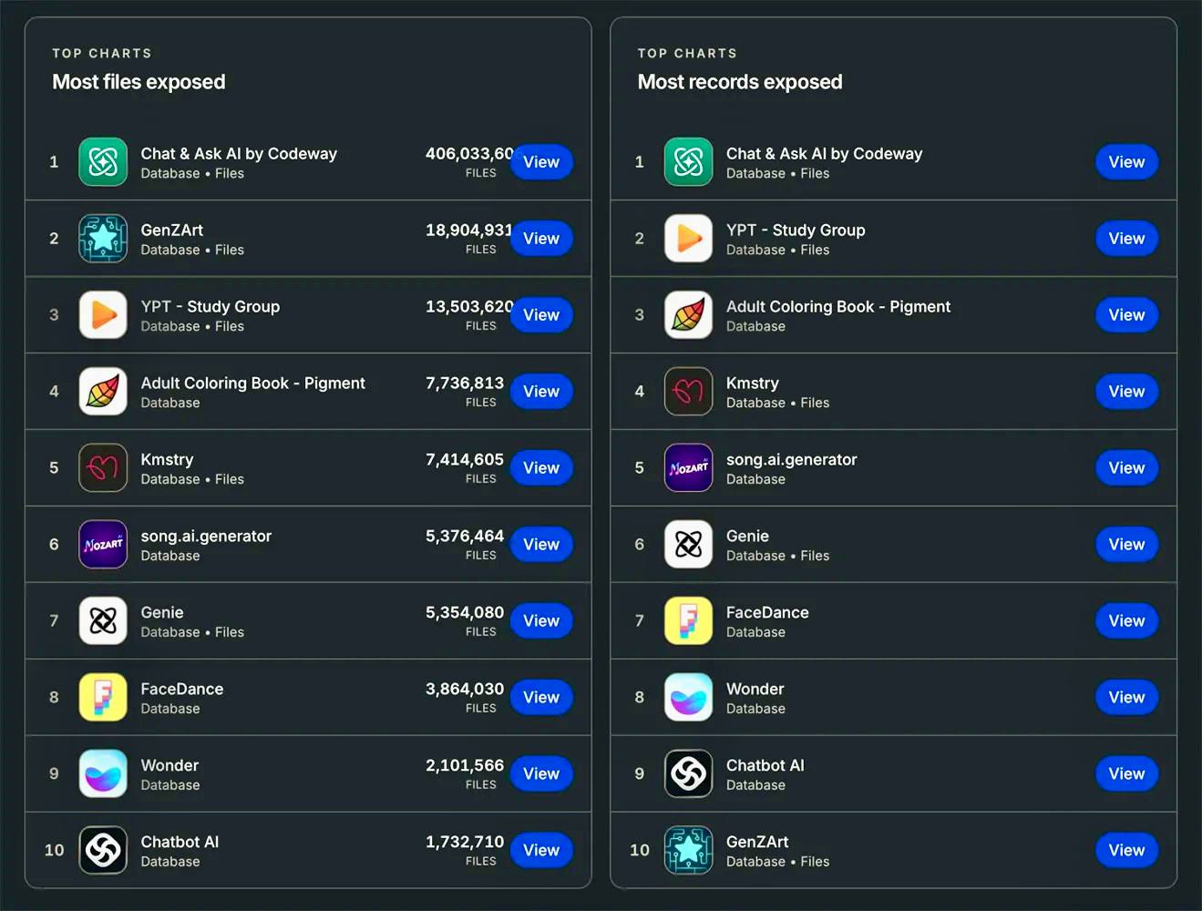Click View for Wonder in records chart
Viewport: 1202px width, 911px height.
pos(1126,697)
